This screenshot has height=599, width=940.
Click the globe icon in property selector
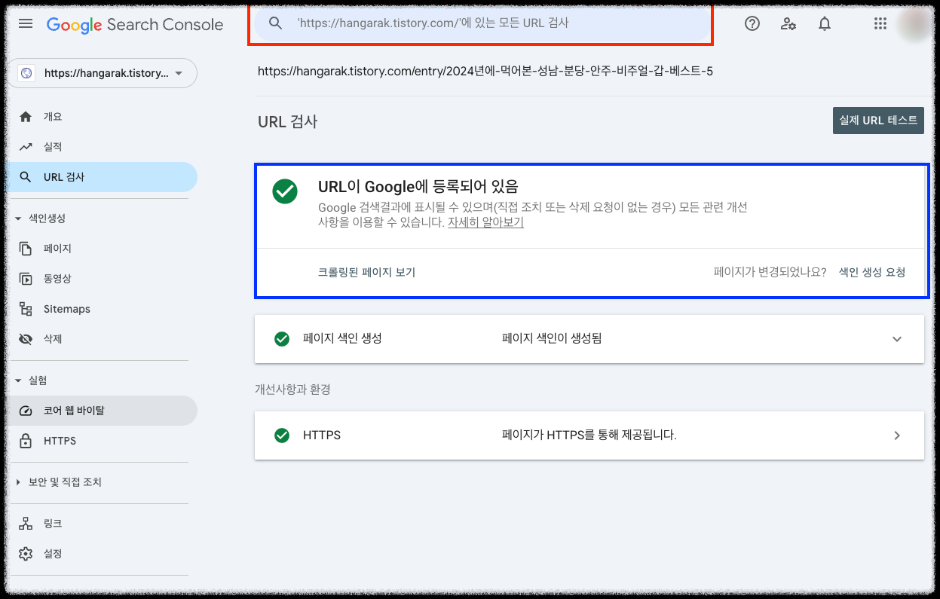tap(27, 73)
